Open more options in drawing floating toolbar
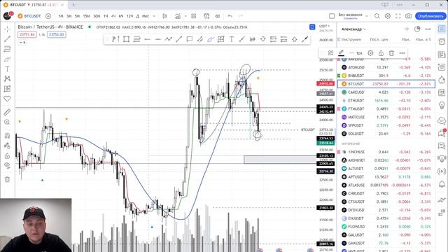Viewport: 448px width, 252px height. coord(402,53)
